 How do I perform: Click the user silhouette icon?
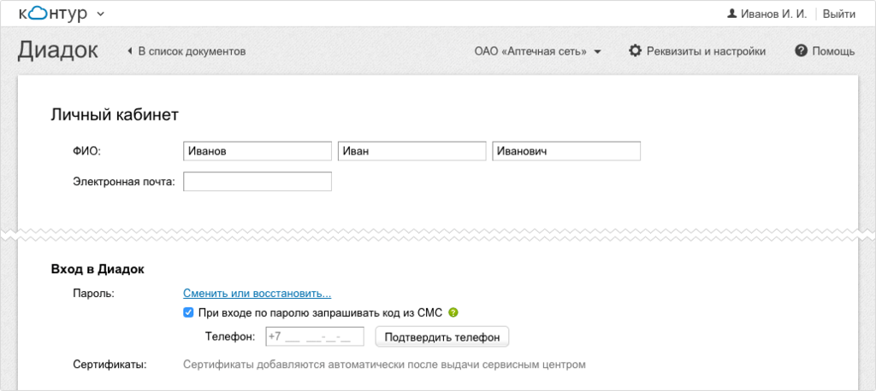(732, 14)
